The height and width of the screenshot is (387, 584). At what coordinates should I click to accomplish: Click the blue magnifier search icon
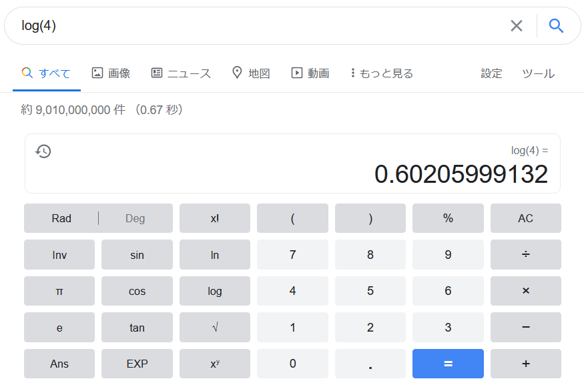click(x=556, y=26)
